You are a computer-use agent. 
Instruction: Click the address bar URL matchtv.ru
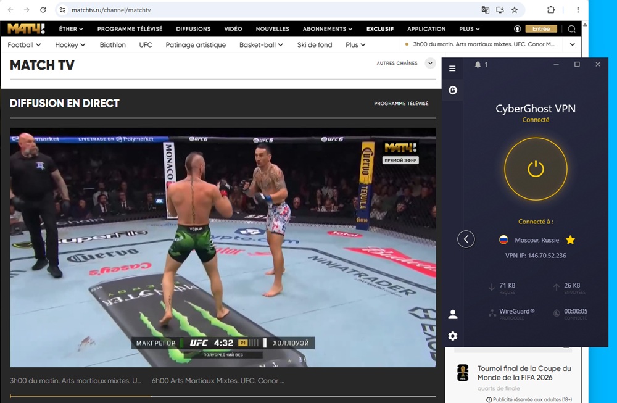click(110, 10)
